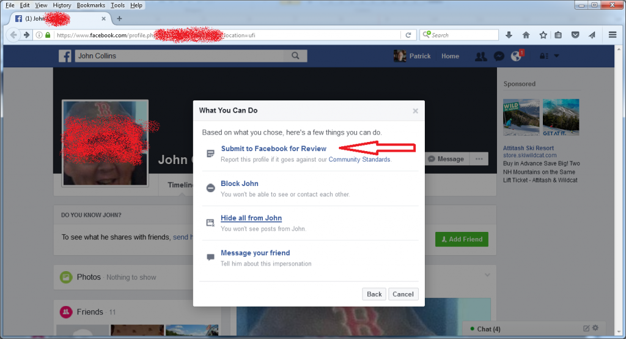Image resolution: width=626 pixels, height=339 pixels.
Task: Click the paper plane share icon
Action: (592, 35)
